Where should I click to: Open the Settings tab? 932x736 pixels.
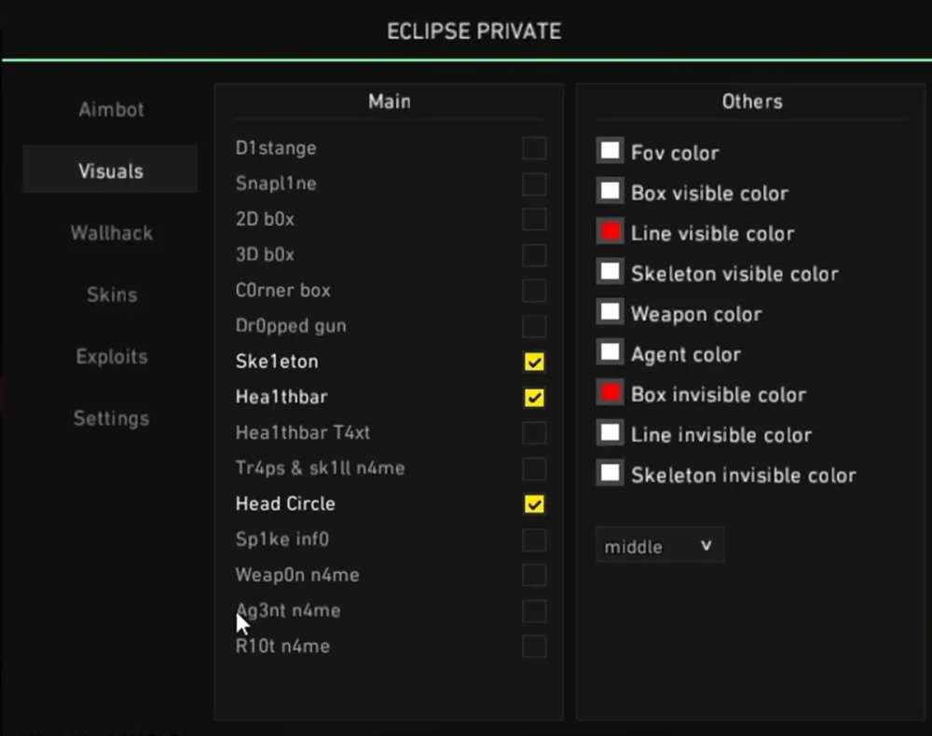[x=111, y=418]
